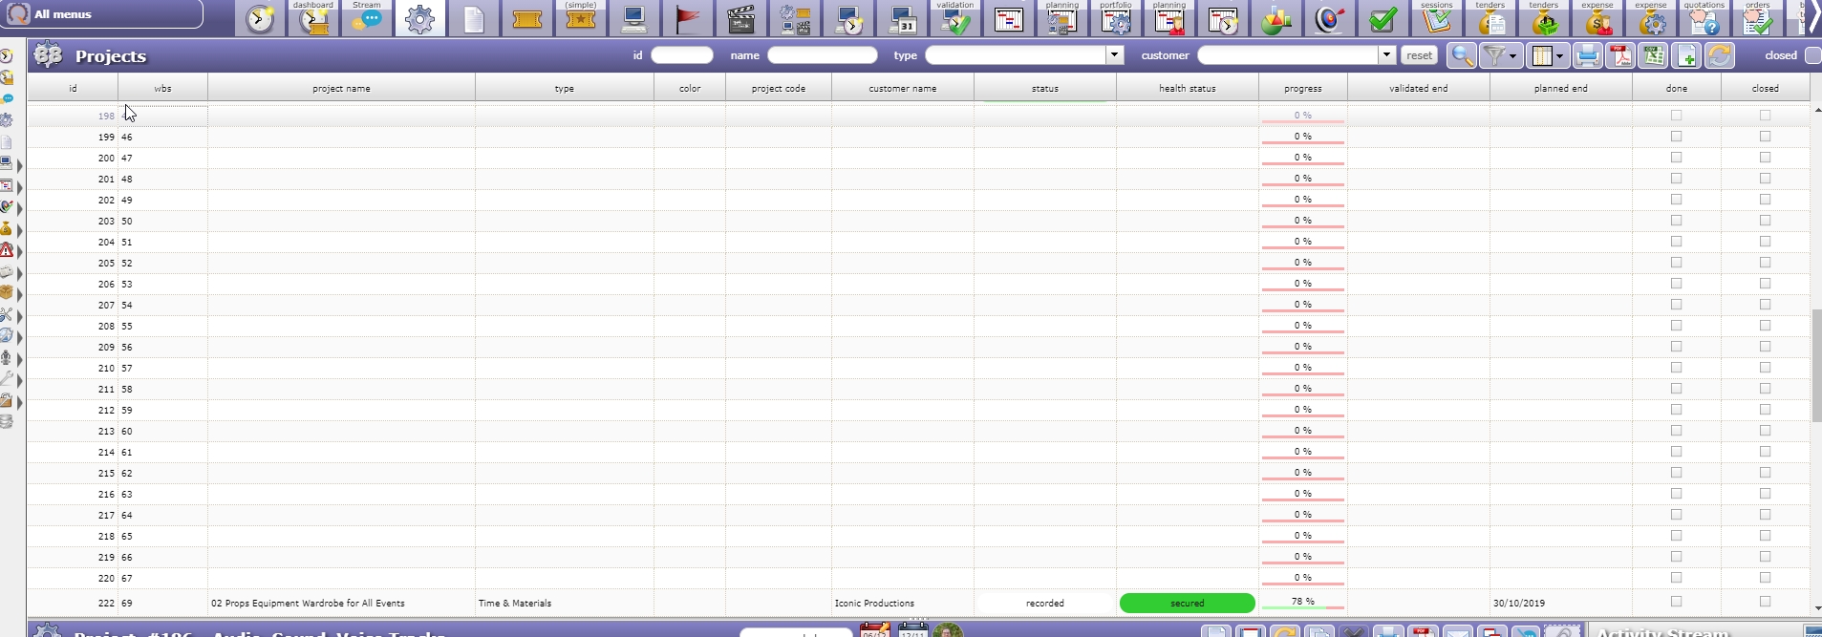Viewport: 1822px width, 637px height.
Task: Tick closed checkbox for row id 220
Action: pyautogui.click(x=1765, y=578)
